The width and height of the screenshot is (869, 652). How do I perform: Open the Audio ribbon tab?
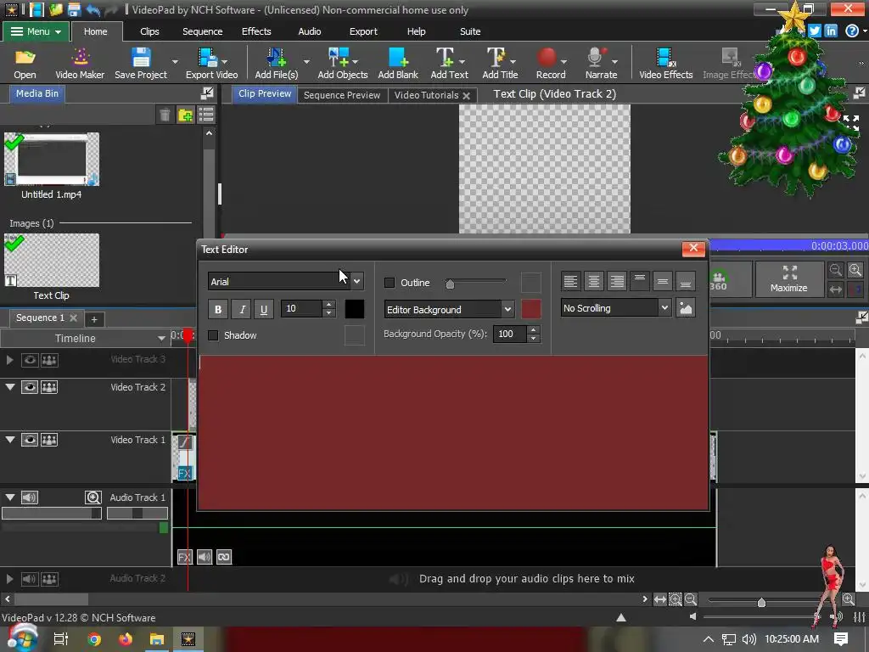[309, 31]
